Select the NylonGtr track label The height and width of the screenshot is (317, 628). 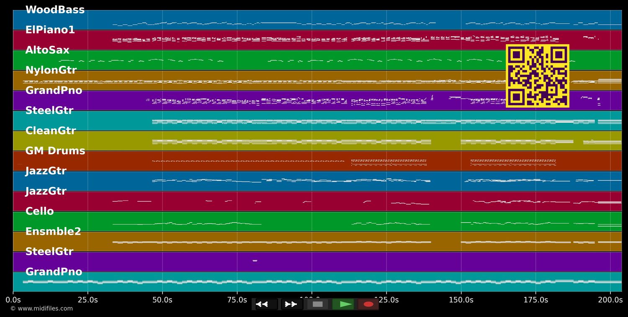coord(51,70)
